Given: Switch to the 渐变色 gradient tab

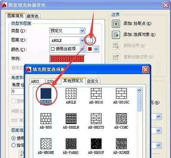Looking at the screenshot, I should (x=33, y=16).
